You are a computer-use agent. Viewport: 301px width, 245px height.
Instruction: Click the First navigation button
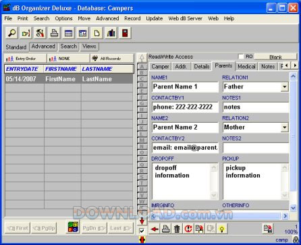(x=18, y=228)
